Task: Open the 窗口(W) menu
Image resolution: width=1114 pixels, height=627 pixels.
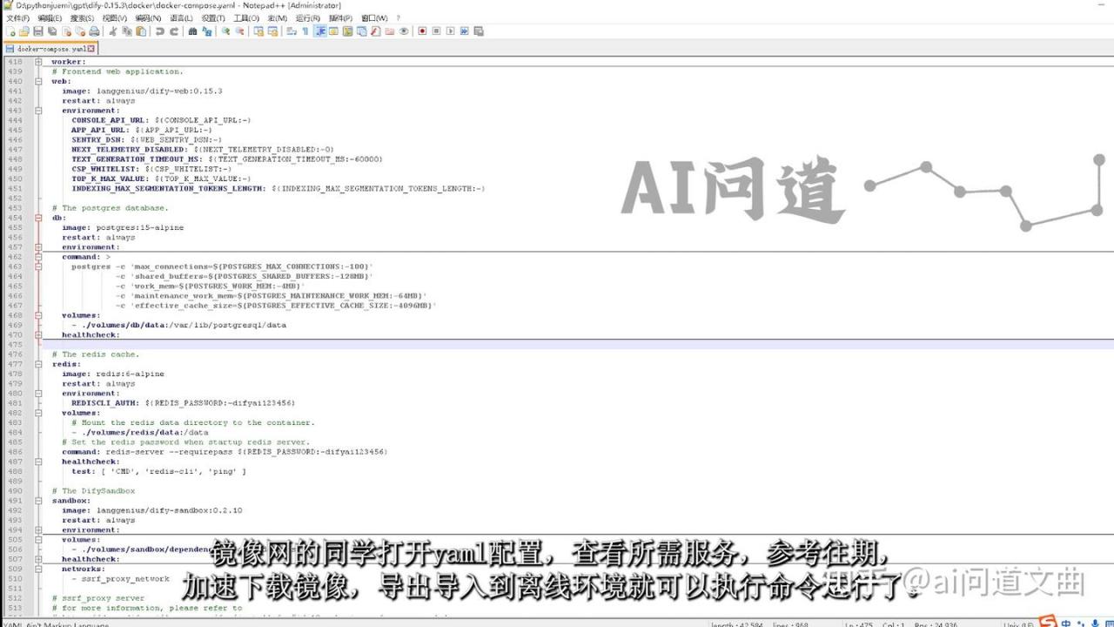Action: click(x=374, y=17)
